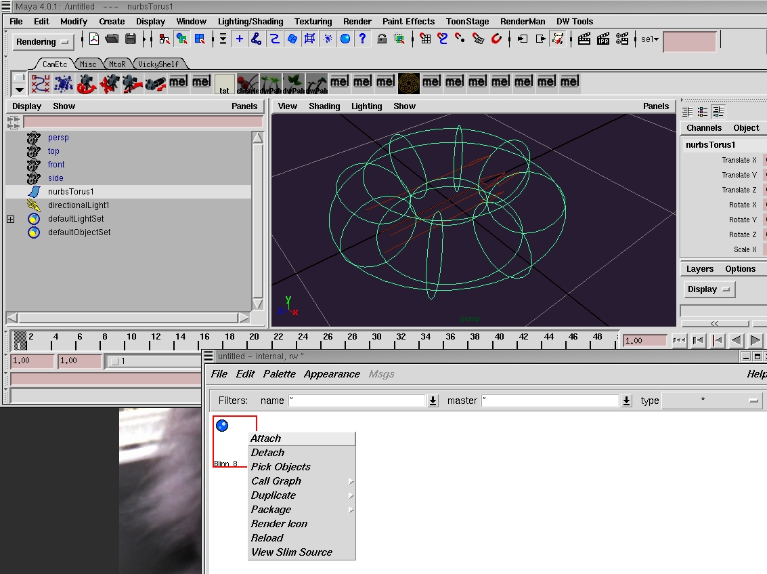This screenshot has width=767, height=574.
Task: Enable snap to view planes icon
Action: [x=479, y=39]
